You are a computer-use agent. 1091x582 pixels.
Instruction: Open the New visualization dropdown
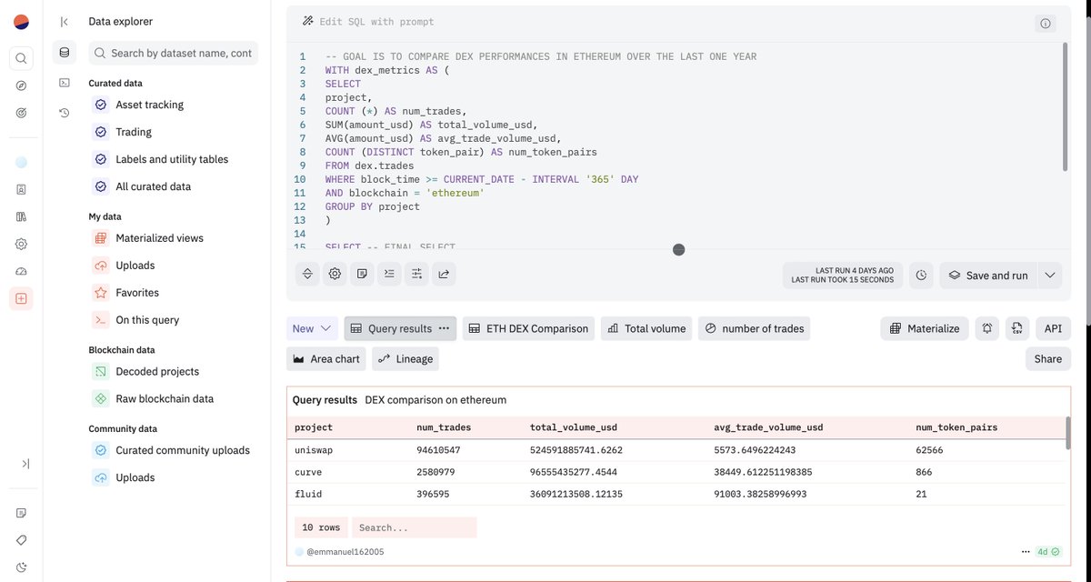313,328
